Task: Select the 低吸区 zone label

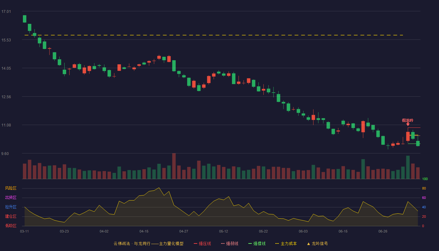Action: coord(11,226)
